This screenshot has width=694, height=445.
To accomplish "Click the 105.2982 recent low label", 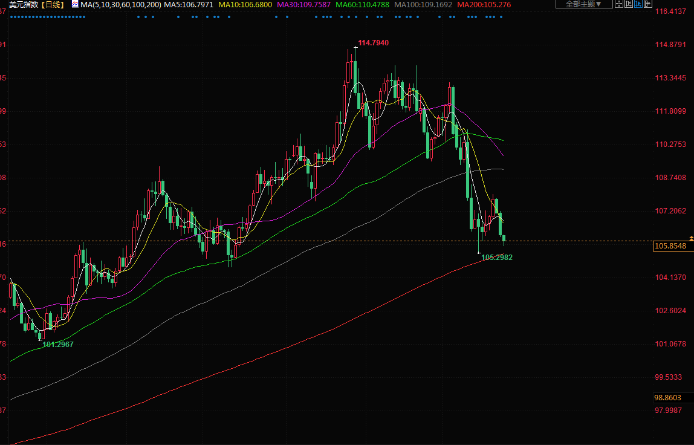I will point(496,258).
